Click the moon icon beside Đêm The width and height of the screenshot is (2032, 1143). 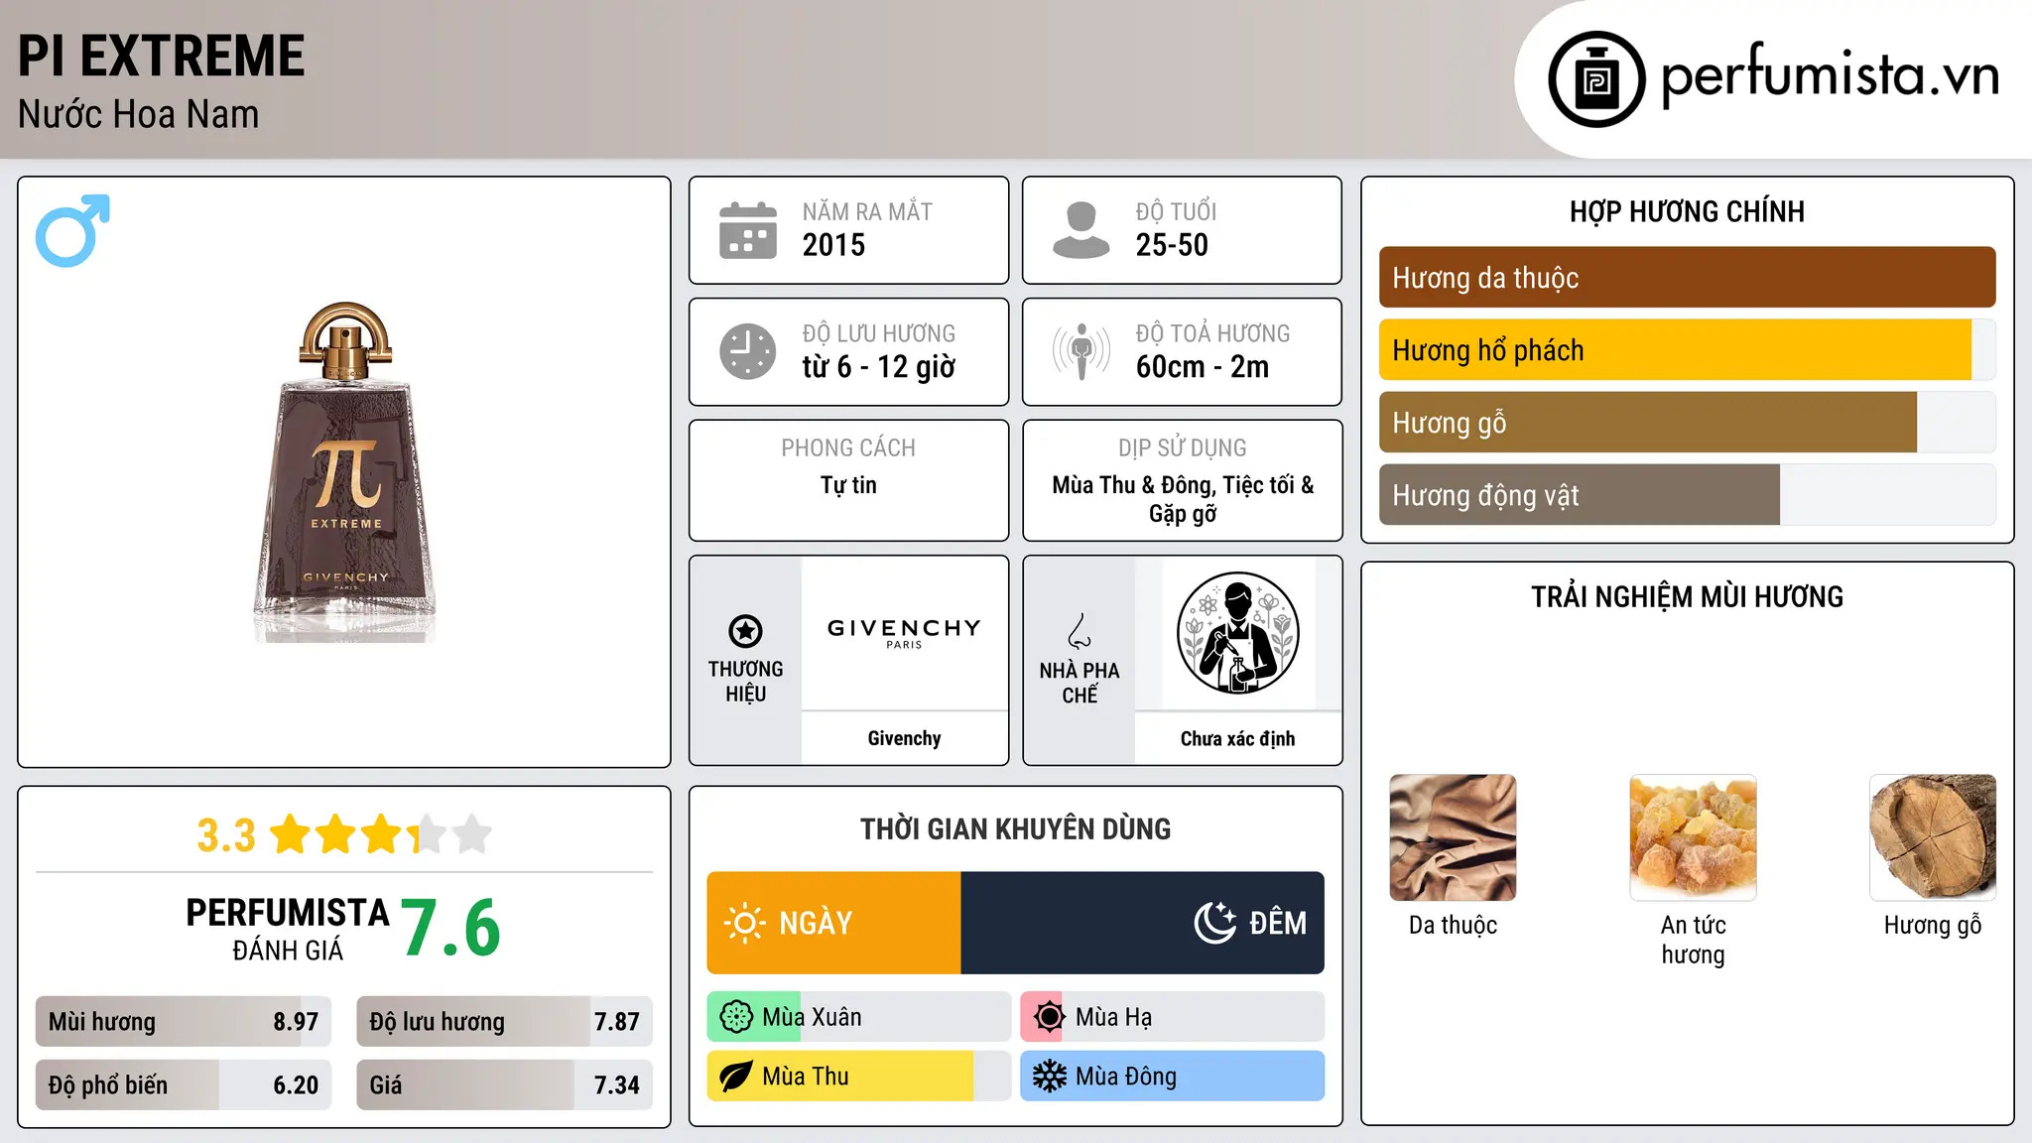tap(1214, 923)
